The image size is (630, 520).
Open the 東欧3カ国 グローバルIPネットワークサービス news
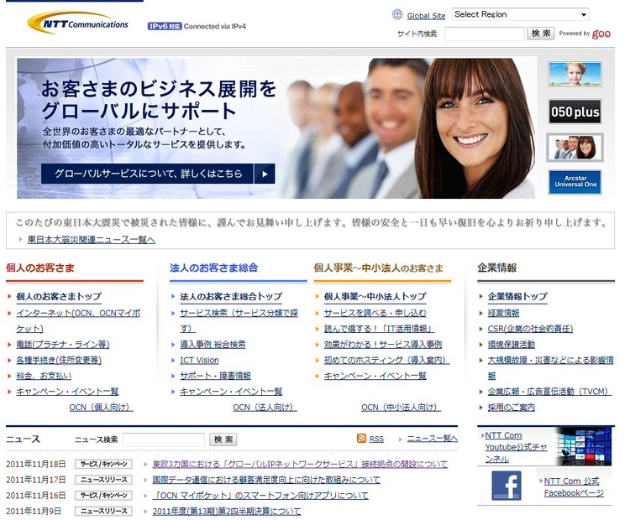click(x=300, y=465)
